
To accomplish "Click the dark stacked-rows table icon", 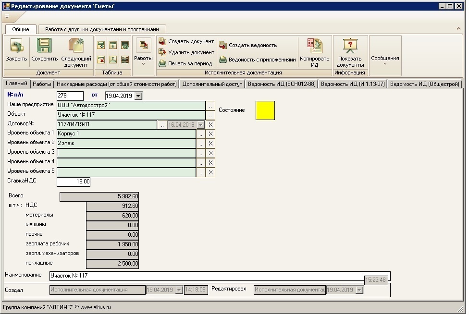I will click(125, 60).
